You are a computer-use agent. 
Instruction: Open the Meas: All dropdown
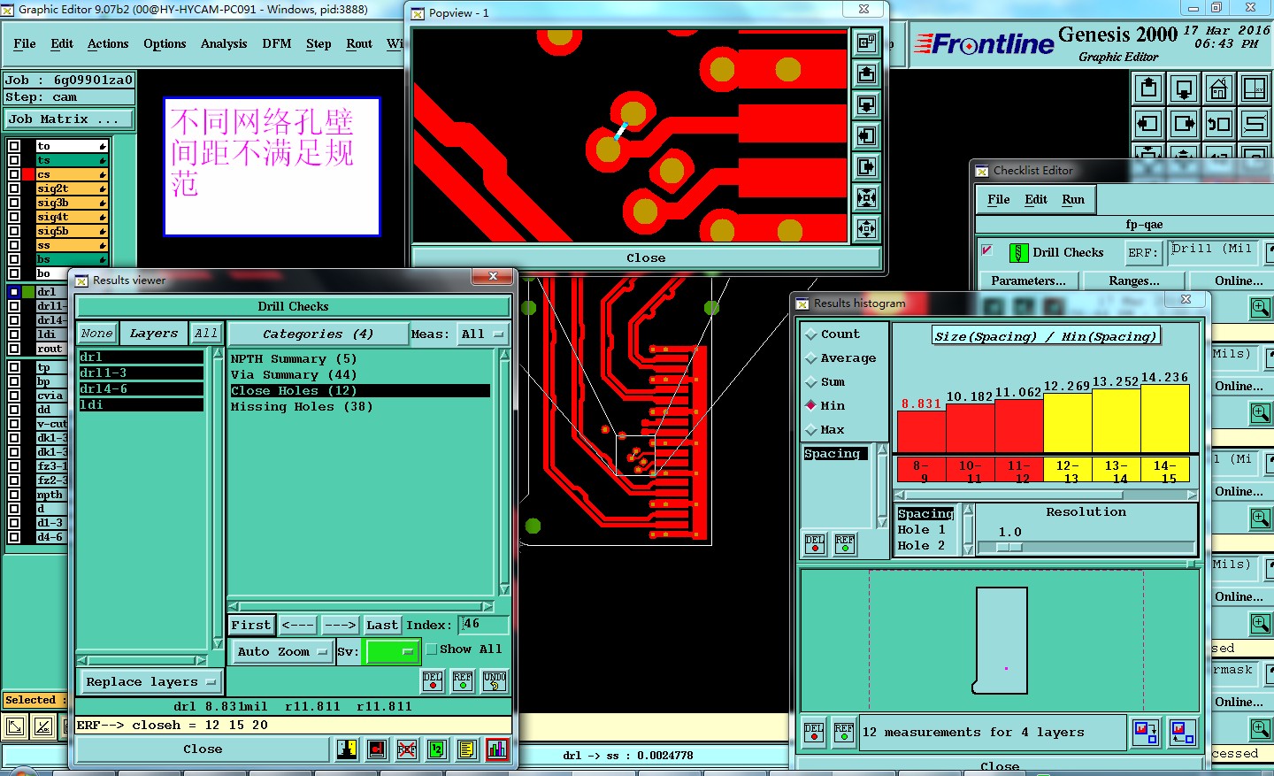pyautogui.click(x=482, y=334)
